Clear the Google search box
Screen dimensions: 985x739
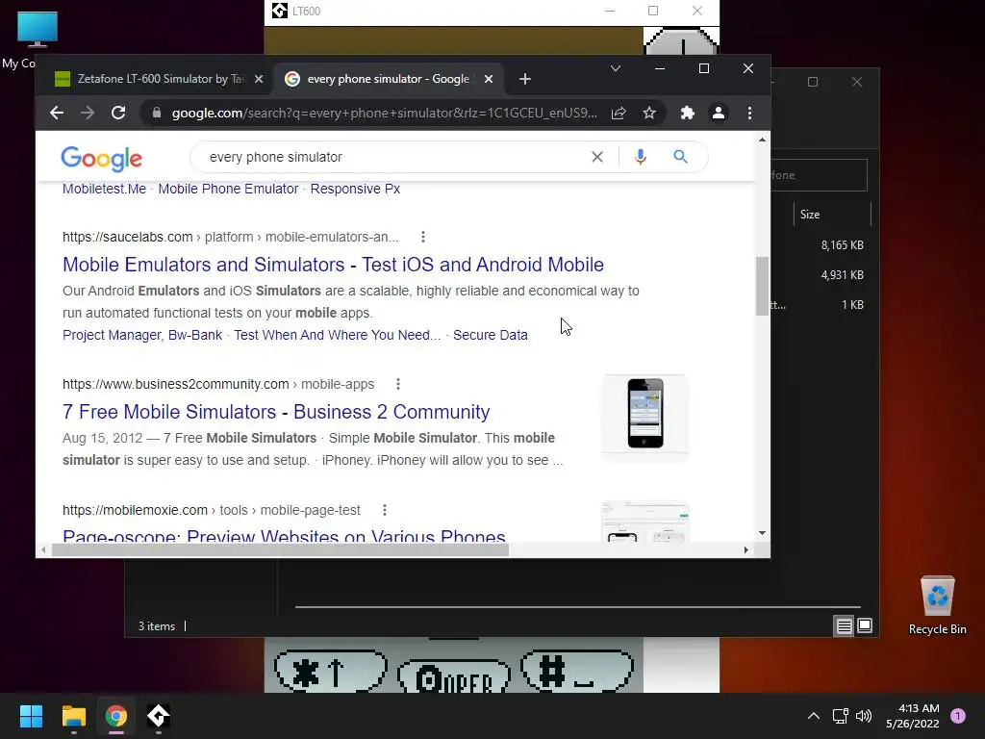coord(596,157)
